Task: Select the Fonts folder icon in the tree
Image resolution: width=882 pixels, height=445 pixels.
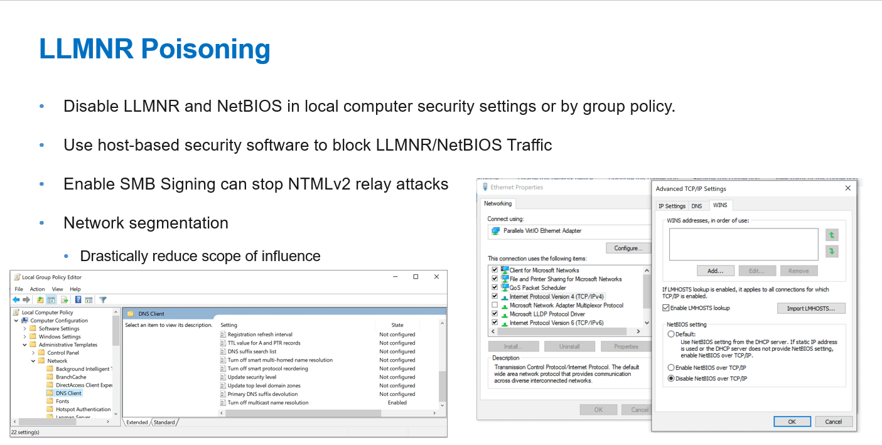Action: pos(50,401)
